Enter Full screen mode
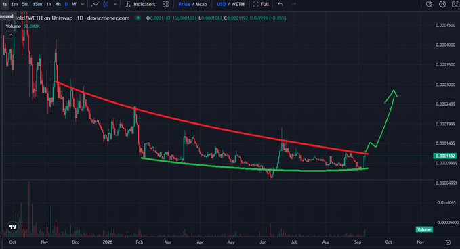The width and height of the screenshot is (460, 249). pos(261,4)
